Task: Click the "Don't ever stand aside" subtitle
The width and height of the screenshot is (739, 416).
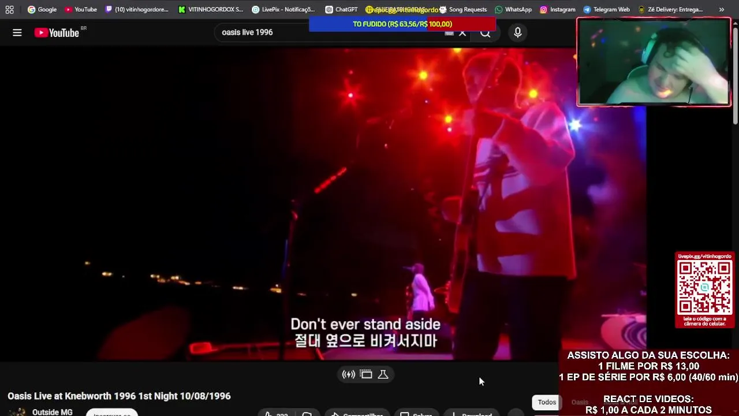Action: point(365,324)
